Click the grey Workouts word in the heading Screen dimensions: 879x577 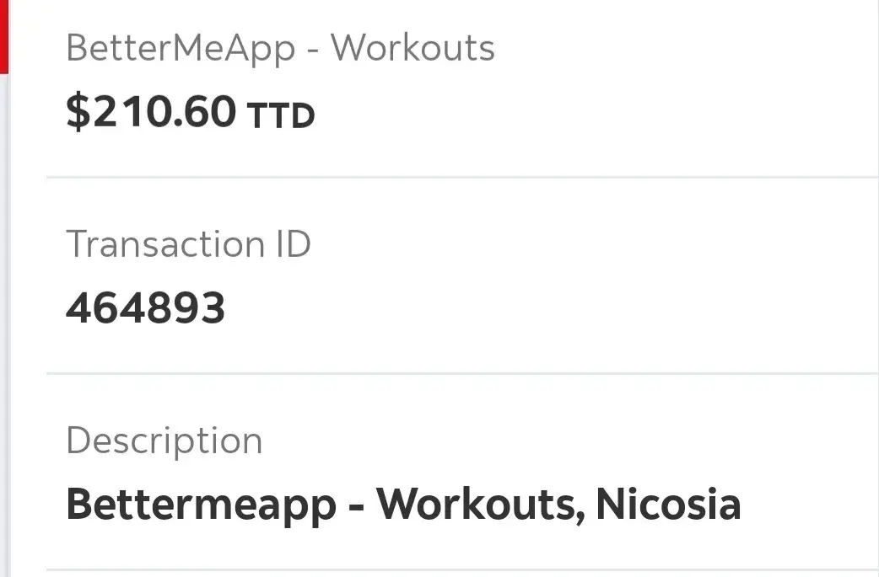tap(413, 48)
